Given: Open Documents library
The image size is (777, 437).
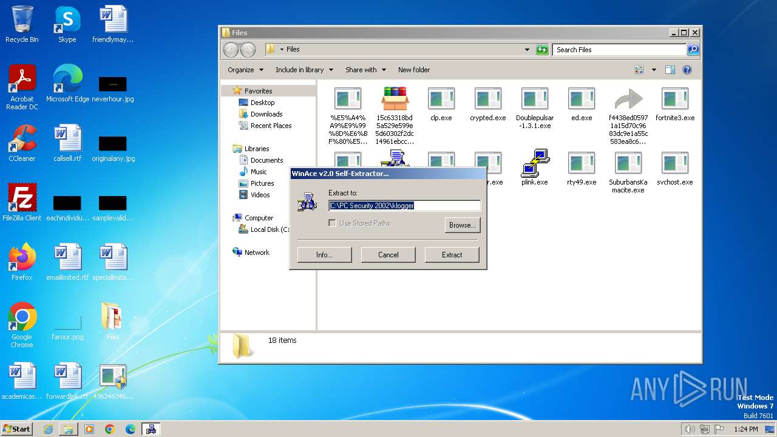Looking at the screenshot, I should click(x=266, y=160).
